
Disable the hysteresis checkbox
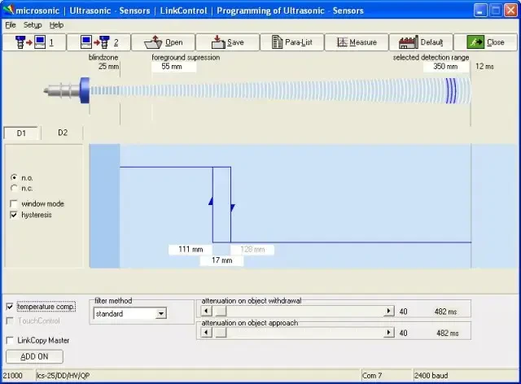pyautogui.click(x=14, y=215)
